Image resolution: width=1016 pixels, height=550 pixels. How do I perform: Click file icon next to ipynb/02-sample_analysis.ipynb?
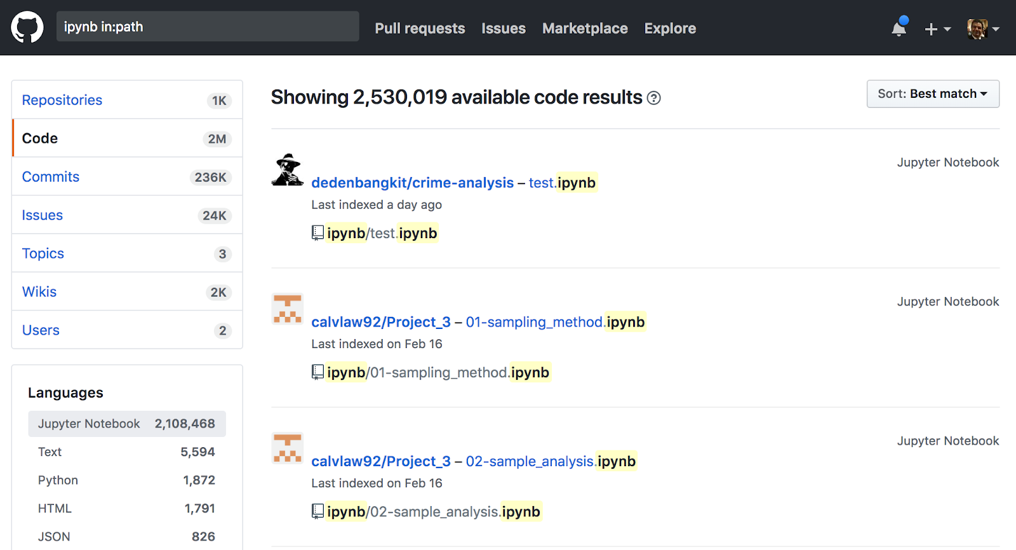coord(317,511)
